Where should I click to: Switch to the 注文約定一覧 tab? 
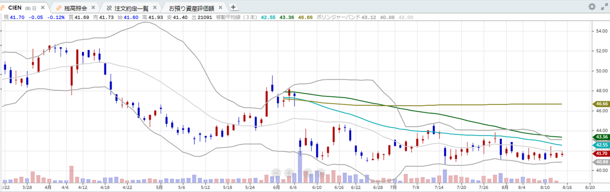(x=129, y=8)
